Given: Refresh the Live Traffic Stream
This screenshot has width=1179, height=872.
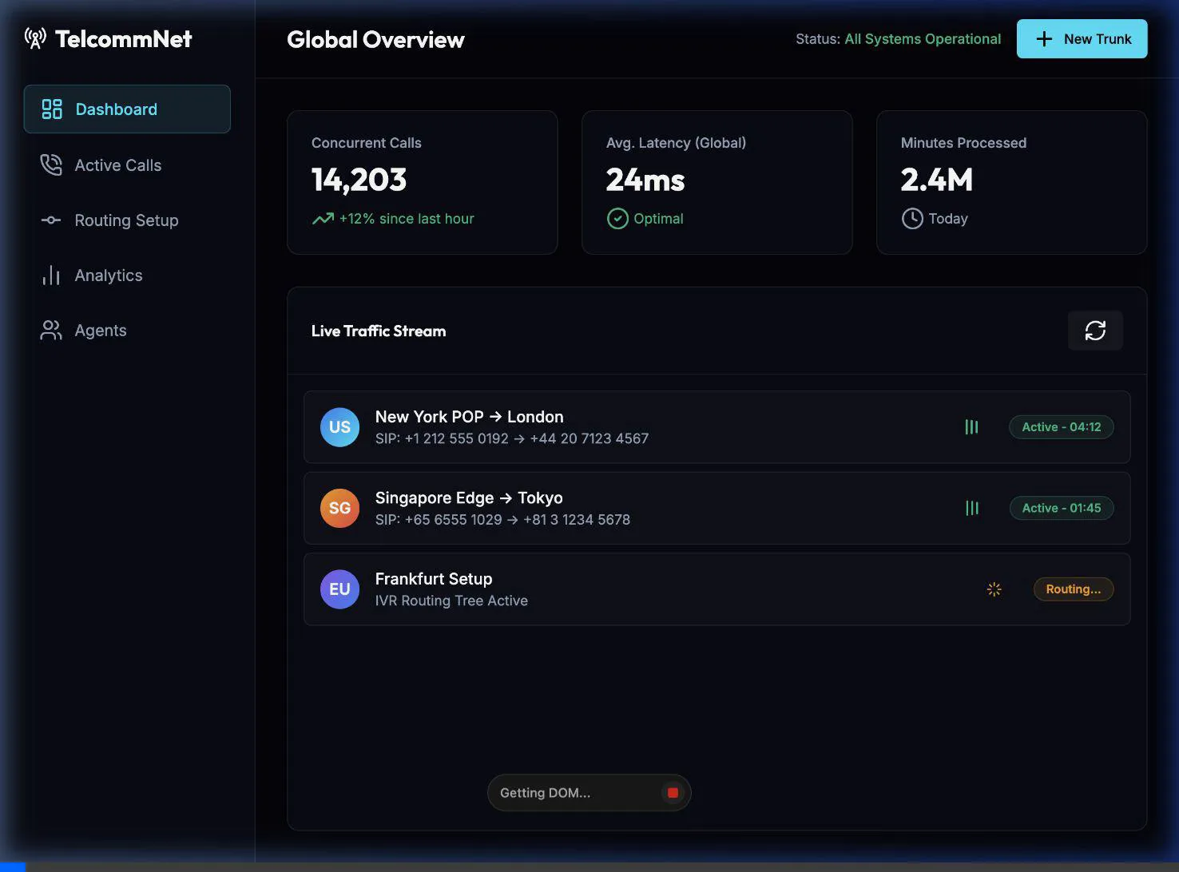Looking at the screenshot, I should [1095, 330].
